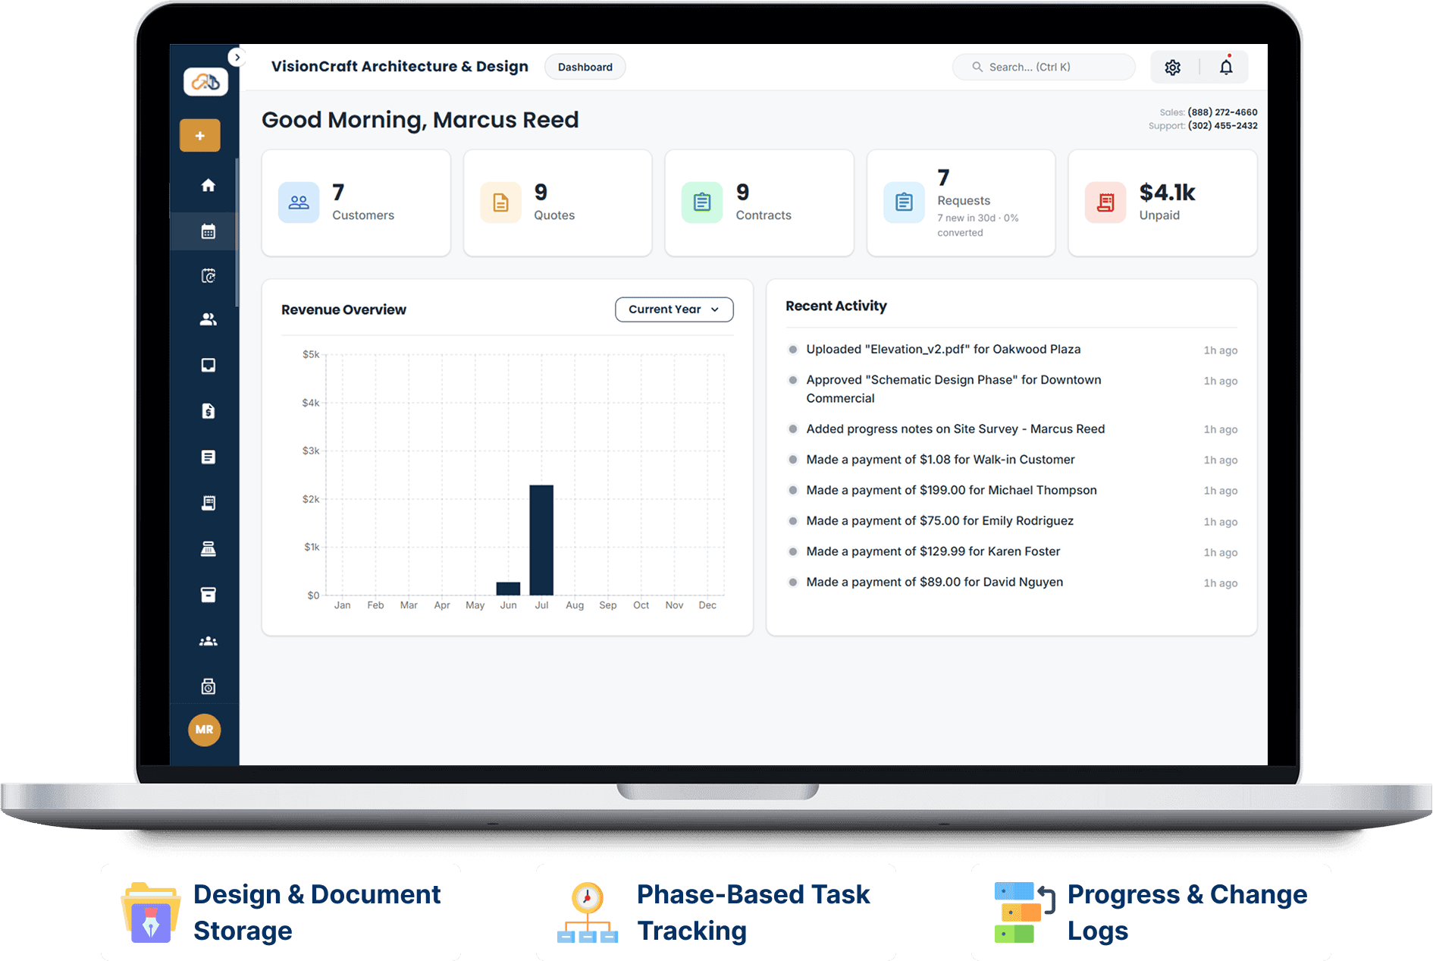Click the 'Recent Activity' heading
Viewport: 1433px width, 961px height.
[836, 306]
